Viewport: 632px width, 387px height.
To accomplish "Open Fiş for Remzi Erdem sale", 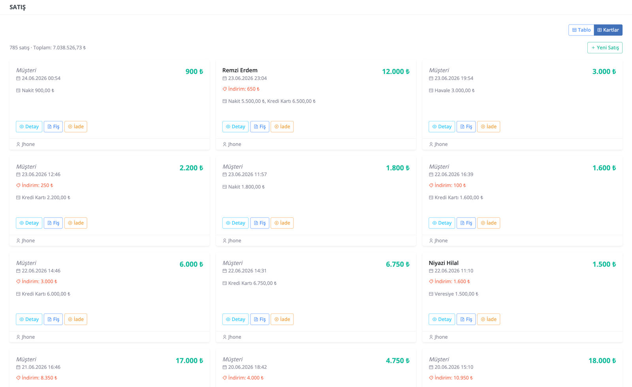I will pos(260,126).
